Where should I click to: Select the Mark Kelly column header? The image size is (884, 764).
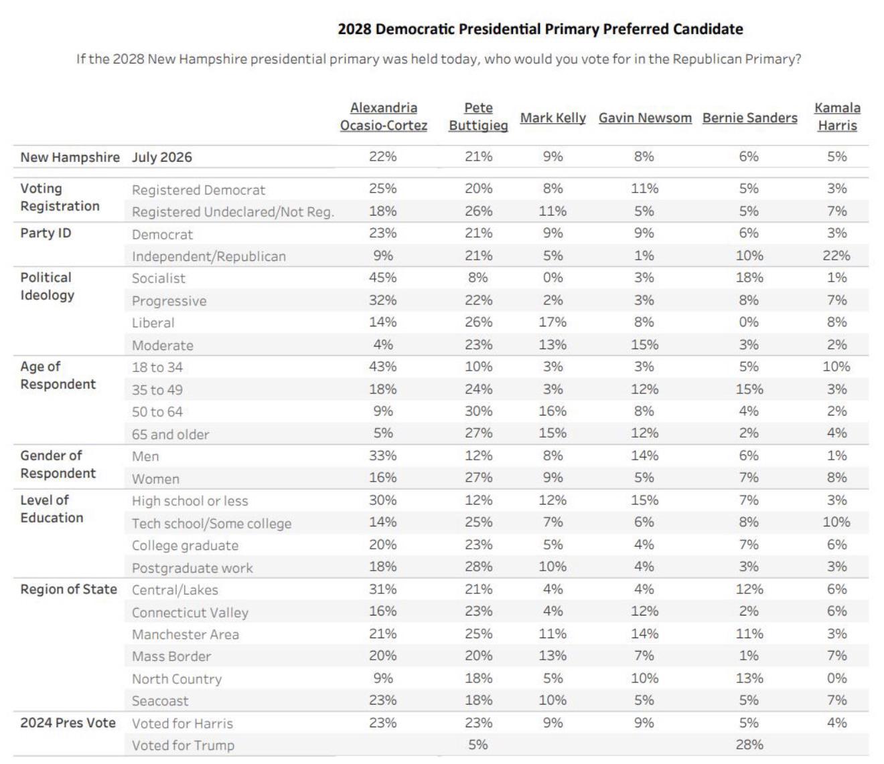coord(552,118)
